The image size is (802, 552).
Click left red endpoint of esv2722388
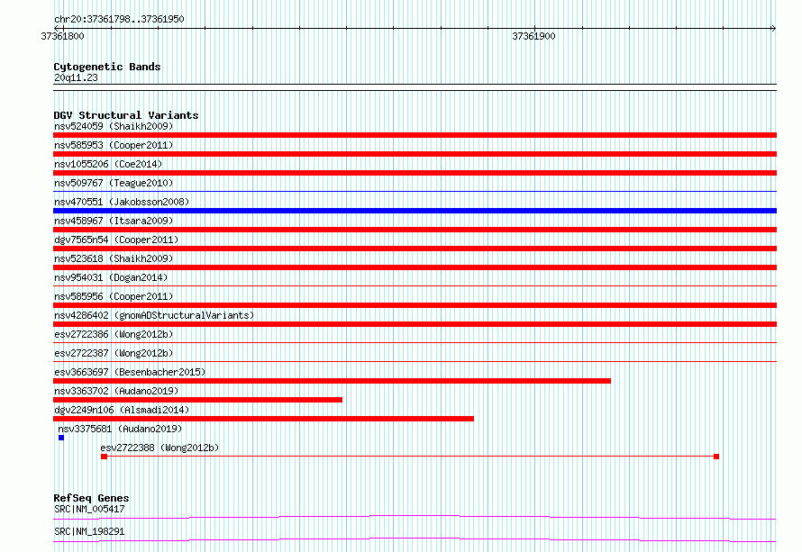[104, 457]
